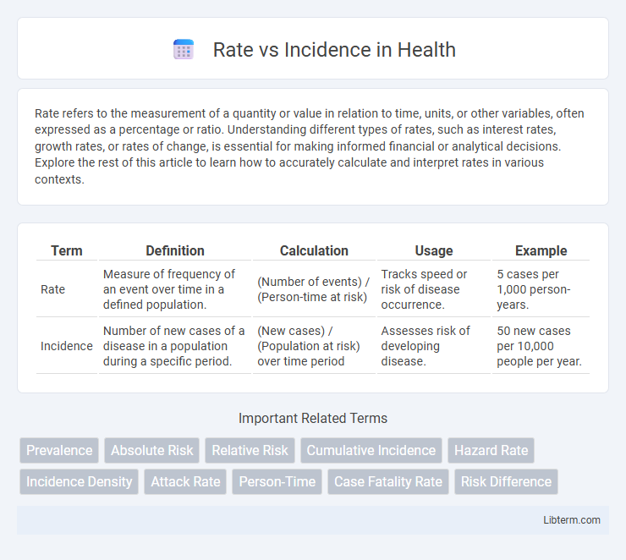
Task: Click 'Assesses risk of developing disease' cell
Action: pos(434,346)
